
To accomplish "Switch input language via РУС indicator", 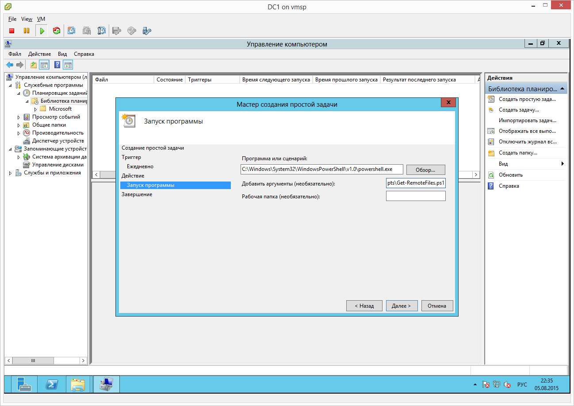I will pos(522,384).
